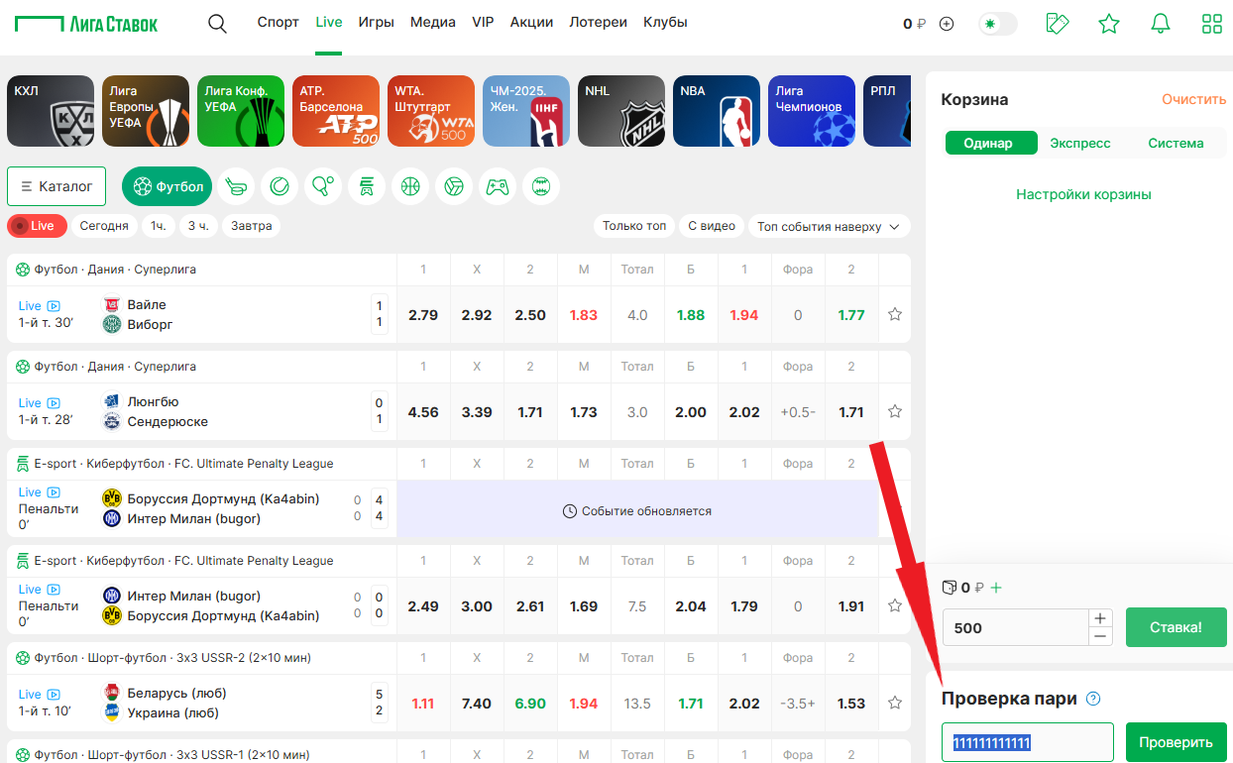Screen dimensions: 1233x763
Task: Click the Проверить button
Action: click(1176, 742)
